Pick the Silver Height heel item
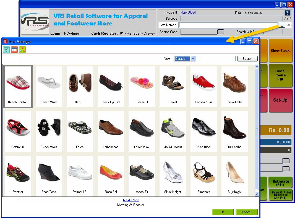 [173, 176]
